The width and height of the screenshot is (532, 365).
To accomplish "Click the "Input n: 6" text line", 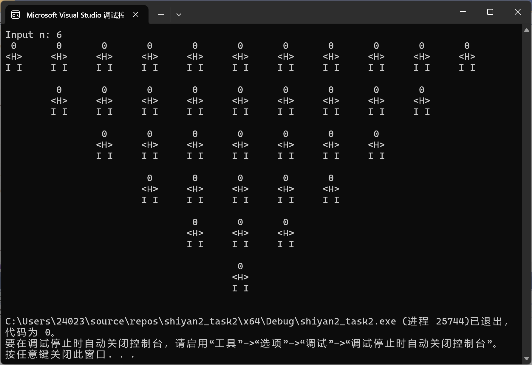I will pos(34,35).
